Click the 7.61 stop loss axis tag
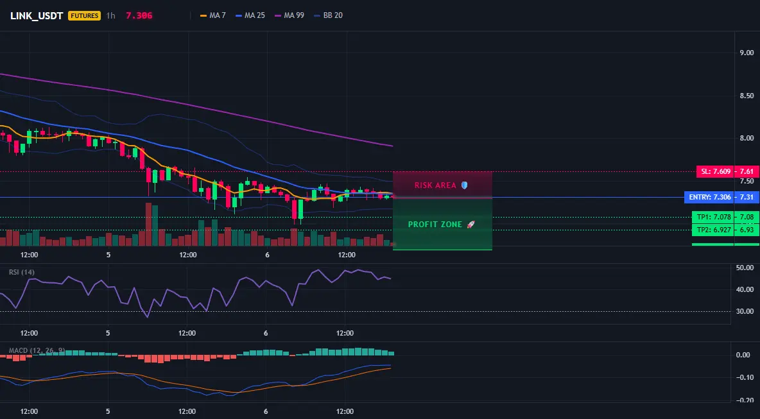The image size is (760, 419). [747, 171]
